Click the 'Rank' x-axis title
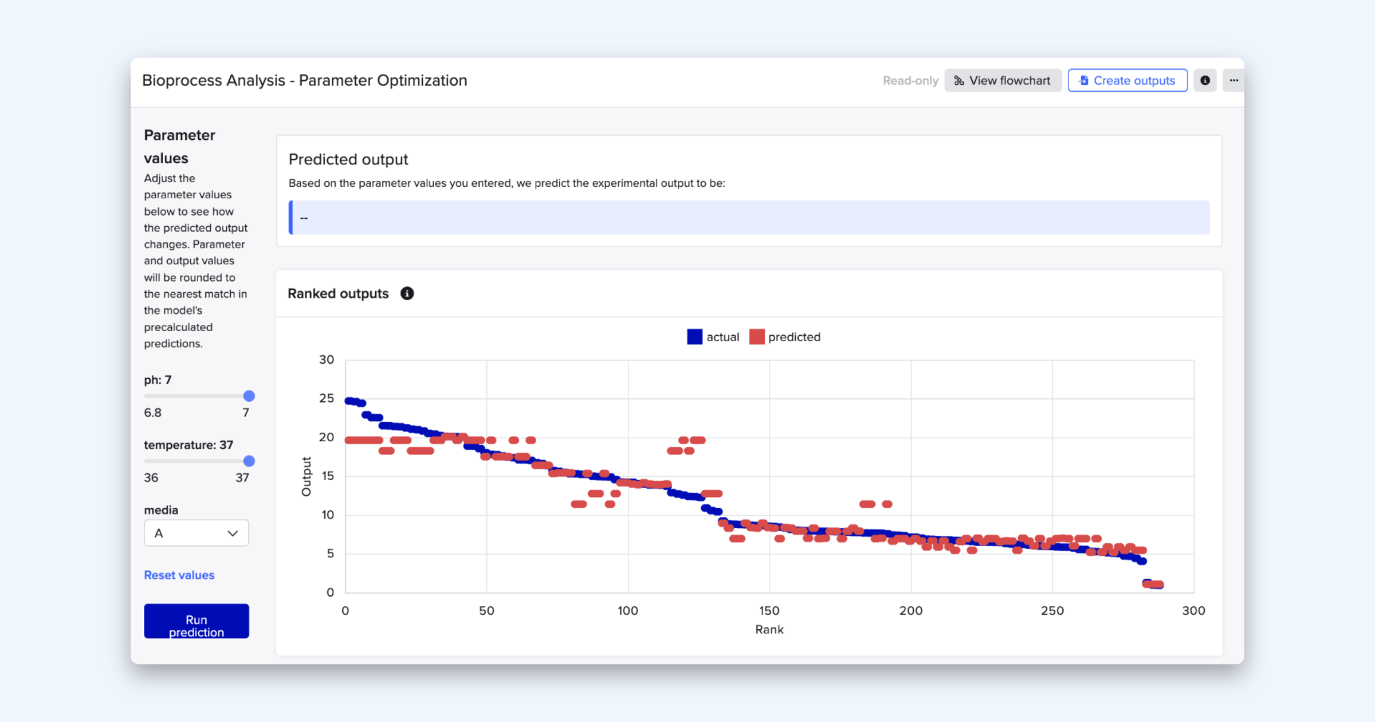Viewport: 1375px width, 722px height. [x=769, y=630]
